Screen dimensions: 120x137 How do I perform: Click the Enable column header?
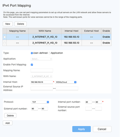coord(106,31)
